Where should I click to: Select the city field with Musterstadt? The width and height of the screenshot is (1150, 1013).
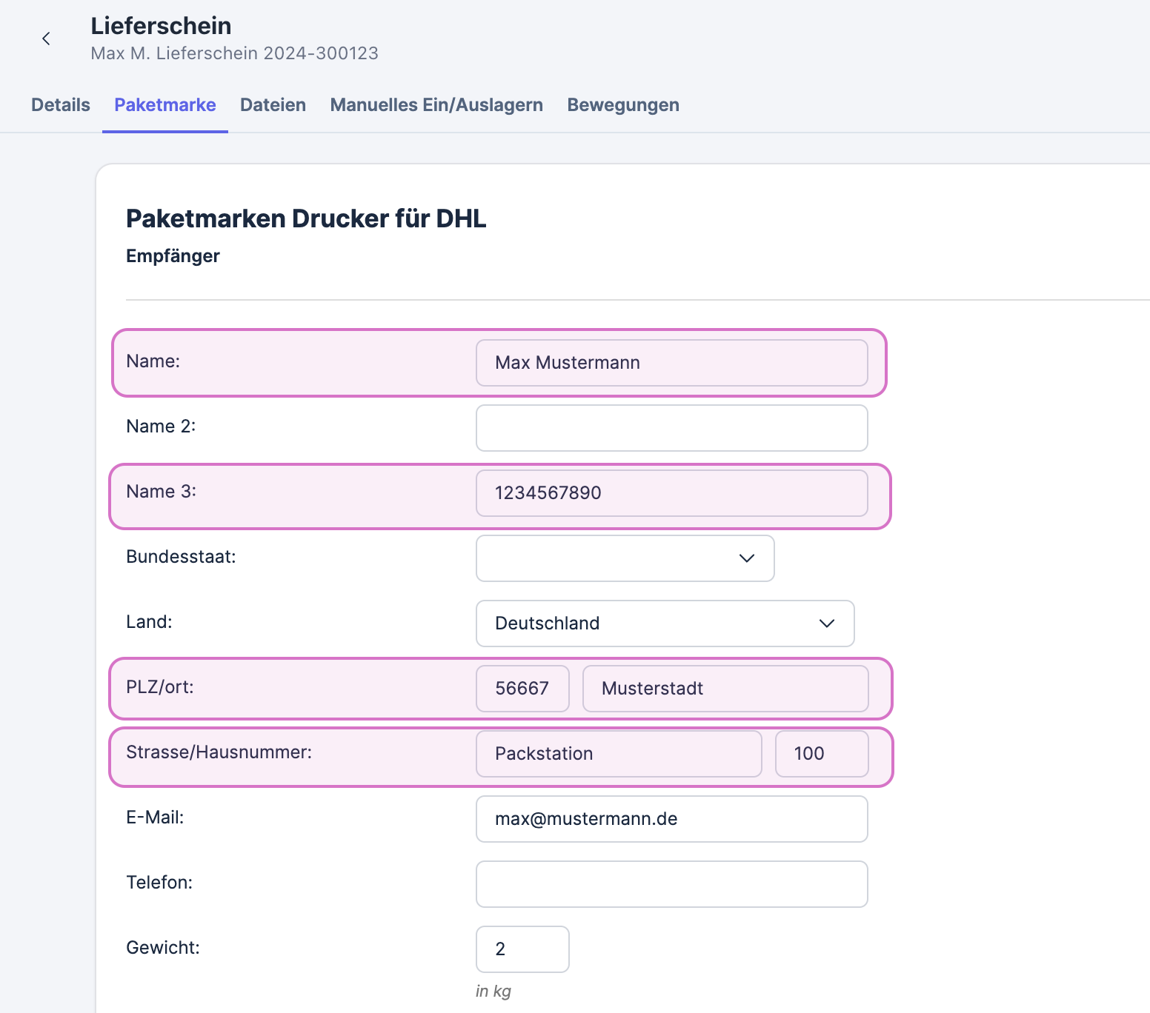click(x=725, y=689)
